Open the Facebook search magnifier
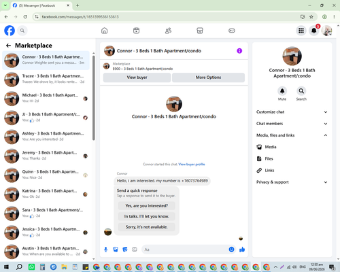Screen dimensions: 340x272 click(x=22, y=31)
